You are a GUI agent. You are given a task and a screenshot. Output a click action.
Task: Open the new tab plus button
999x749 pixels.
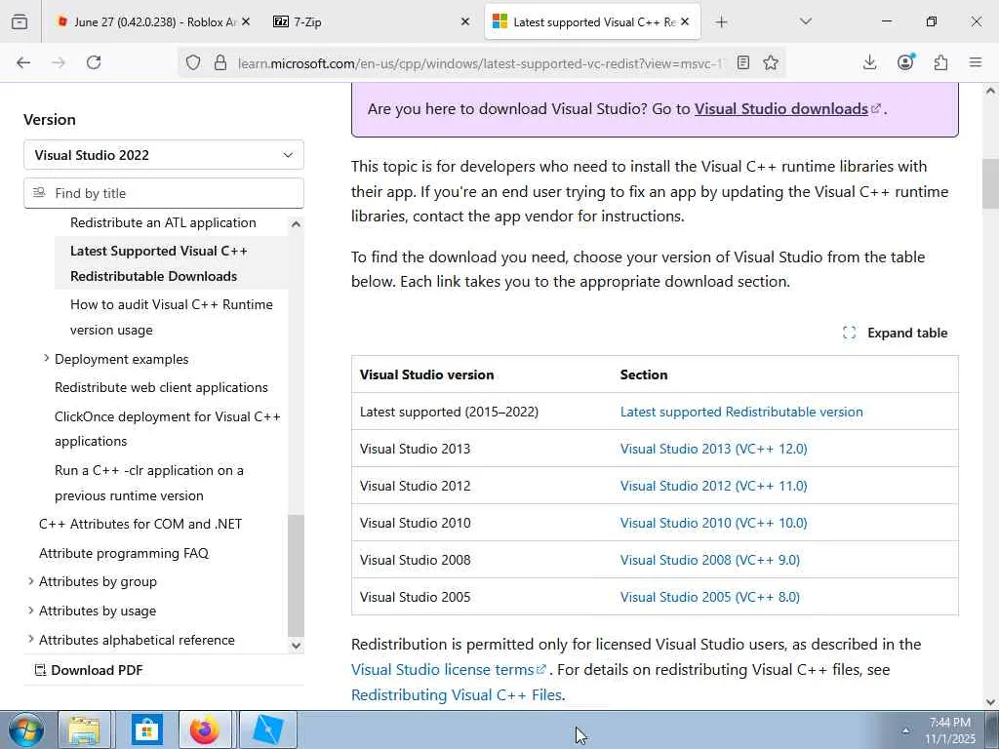[721, 21]
